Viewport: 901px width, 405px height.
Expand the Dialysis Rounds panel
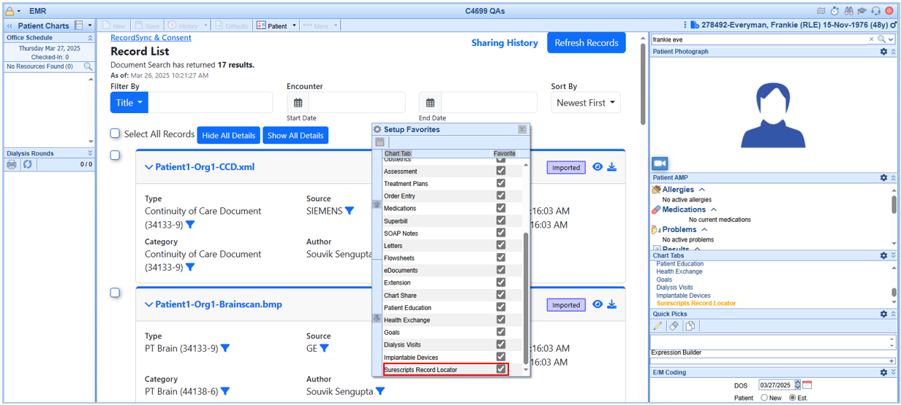point(90,153)
